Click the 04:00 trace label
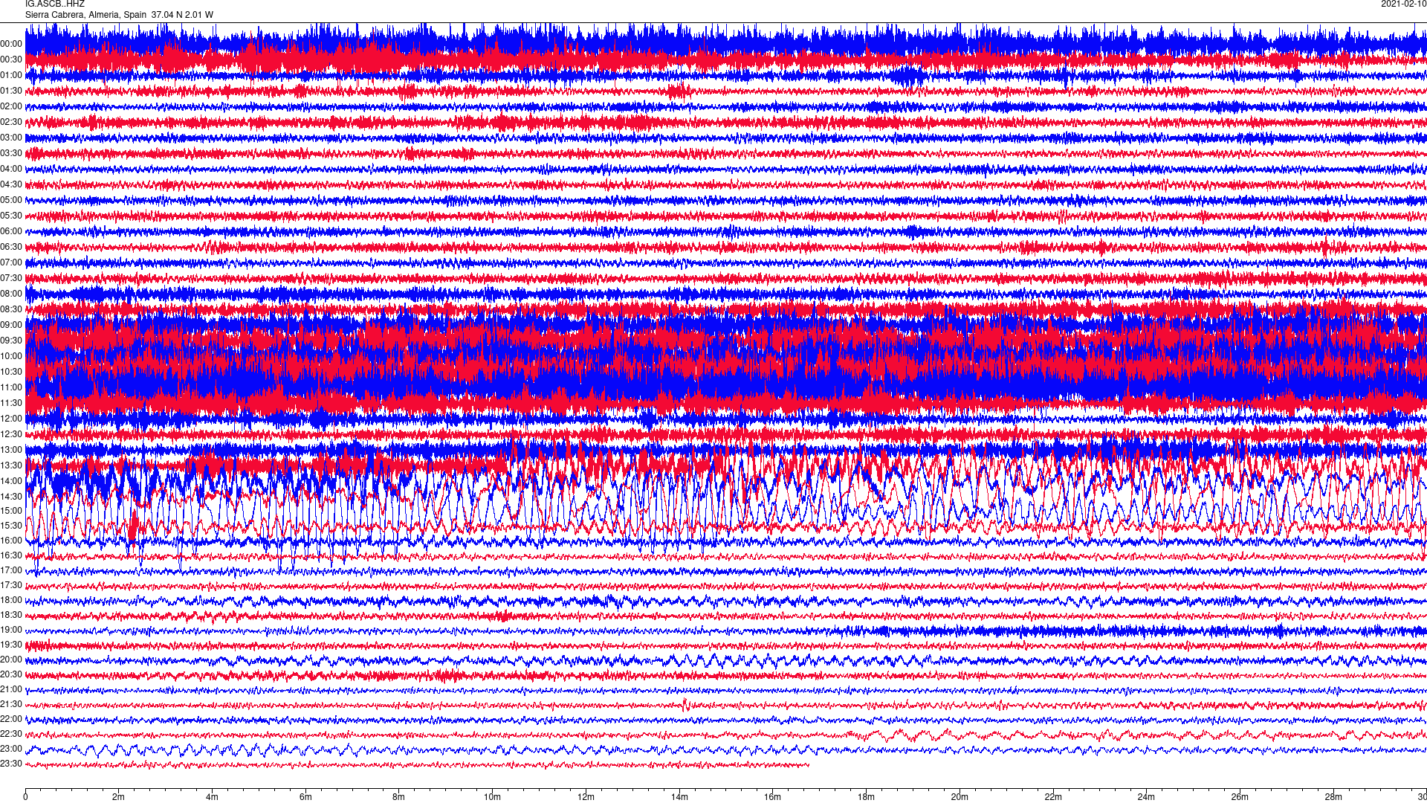 pyautogui.click(x=11, y=169)
